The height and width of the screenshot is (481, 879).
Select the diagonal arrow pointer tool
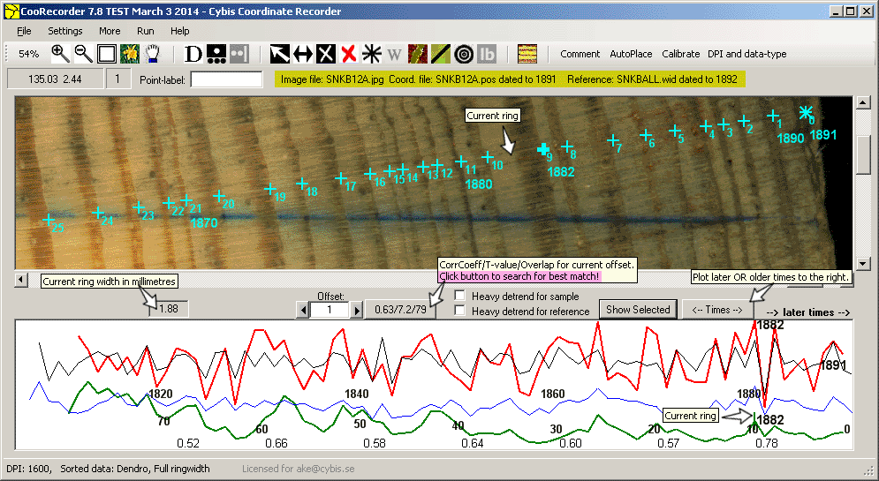pos(280,54)
